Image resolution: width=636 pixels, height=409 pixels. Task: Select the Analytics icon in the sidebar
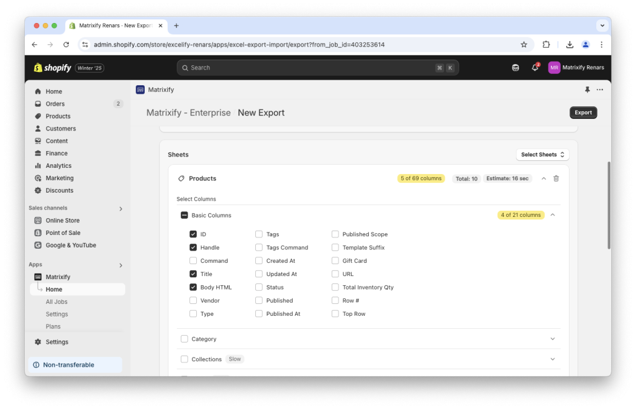pyautogui.click(x=39, y=165)
